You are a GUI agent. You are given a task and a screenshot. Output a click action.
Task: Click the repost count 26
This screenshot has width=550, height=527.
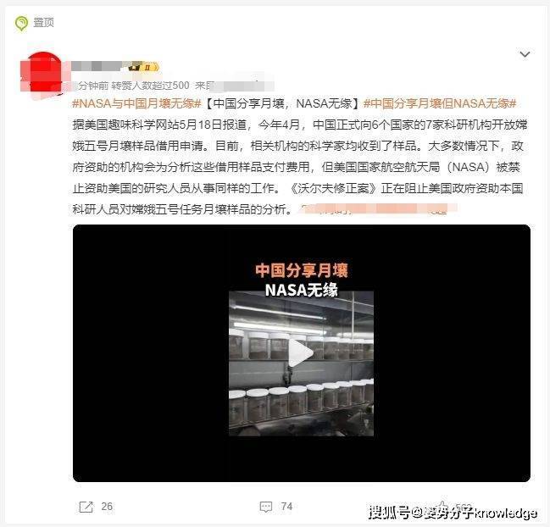pyautogui.click(x=107, y=507)
